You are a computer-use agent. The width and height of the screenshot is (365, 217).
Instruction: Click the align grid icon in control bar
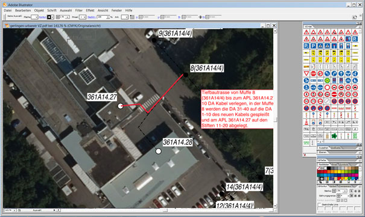[x=132, y=17]
